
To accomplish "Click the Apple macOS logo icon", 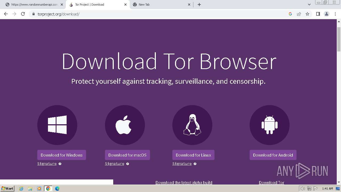I will tap(125, 125).
